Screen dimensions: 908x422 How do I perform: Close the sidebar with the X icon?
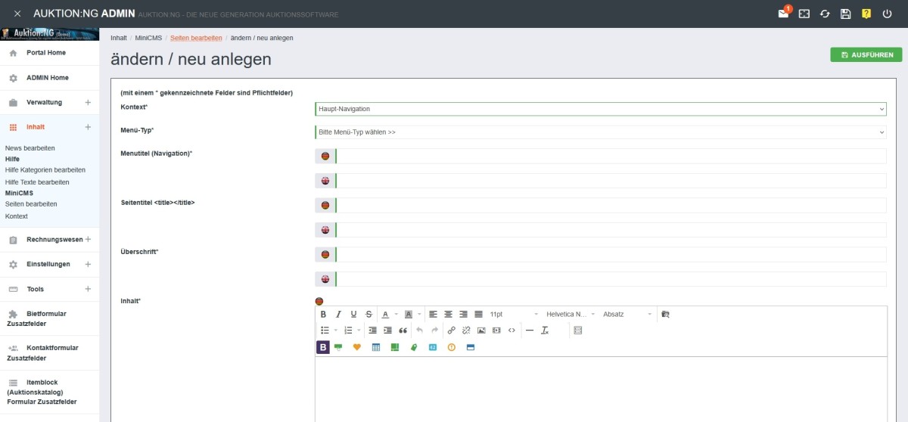[x=17, y=14]
